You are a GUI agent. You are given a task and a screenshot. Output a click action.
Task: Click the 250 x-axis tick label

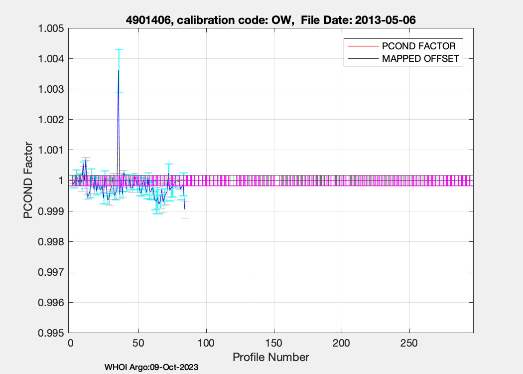tap(409, 344)
